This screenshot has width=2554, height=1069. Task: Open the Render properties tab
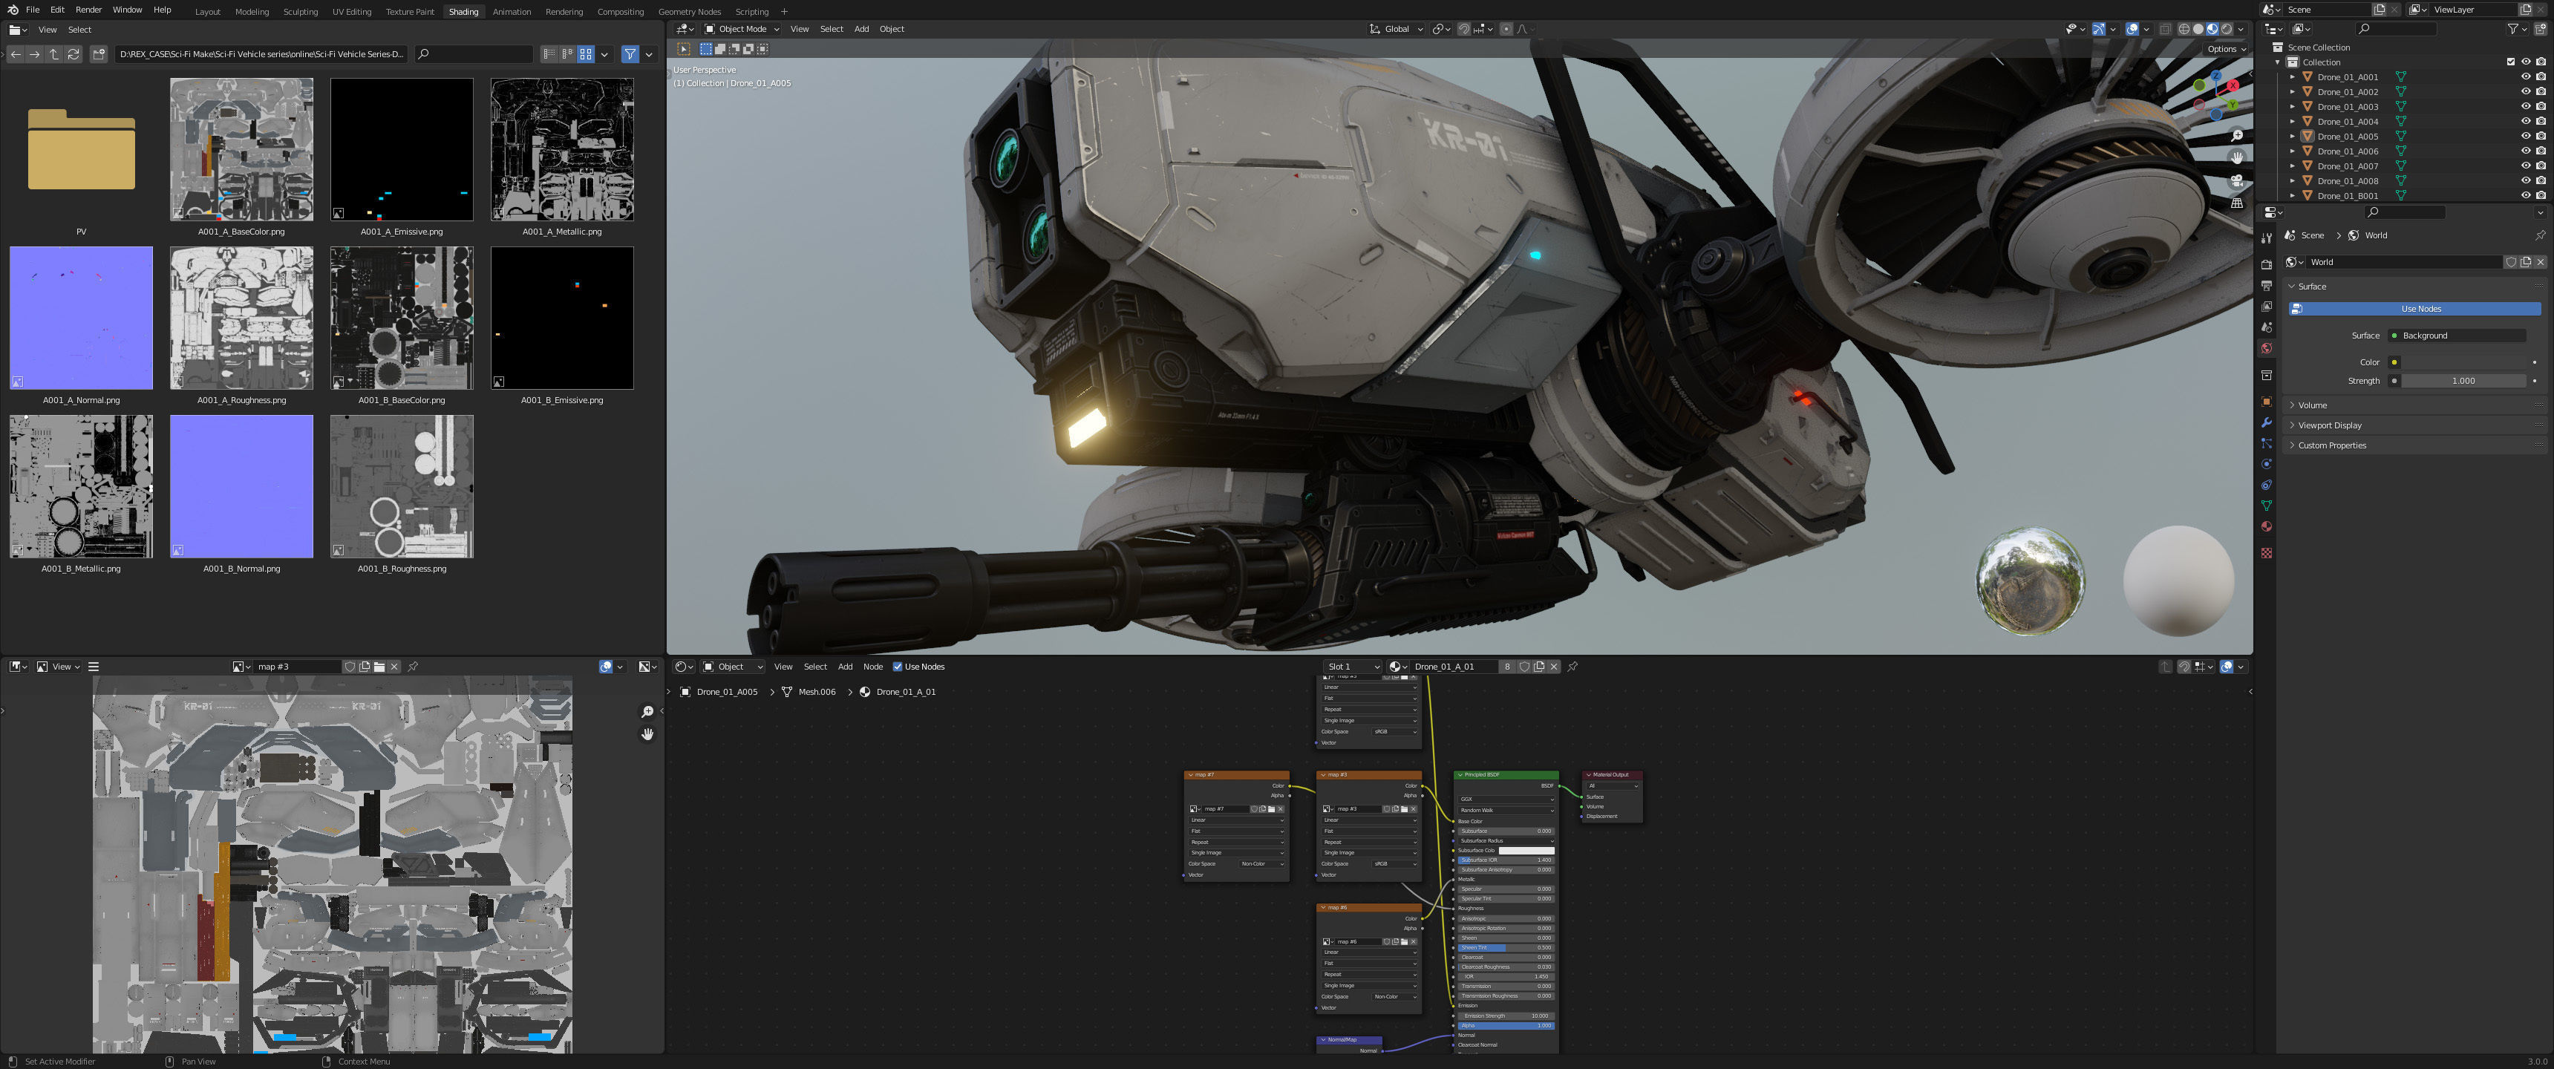[x=2267, y=265]
